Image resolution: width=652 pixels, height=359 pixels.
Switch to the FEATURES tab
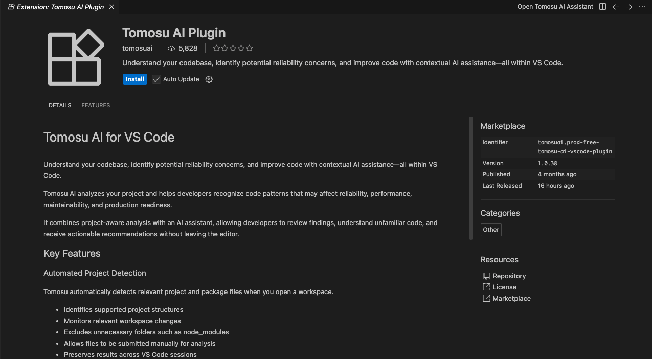(x=96, y=105)
